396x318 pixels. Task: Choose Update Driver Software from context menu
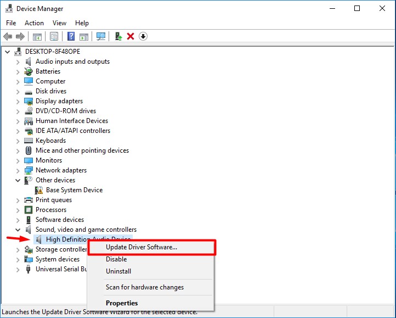[x=151, y=247]
